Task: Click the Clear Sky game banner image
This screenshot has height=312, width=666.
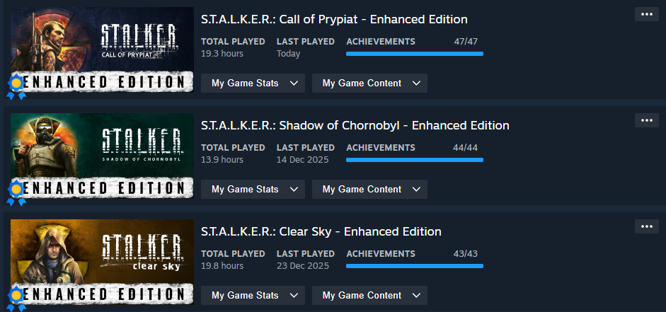Action: 103,255
